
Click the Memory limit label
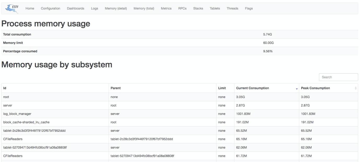pyautogui.click(x=13, y=43)
